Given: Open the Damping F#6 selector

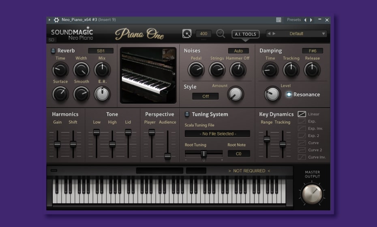Looking at the screenshot, I should 313,51.
